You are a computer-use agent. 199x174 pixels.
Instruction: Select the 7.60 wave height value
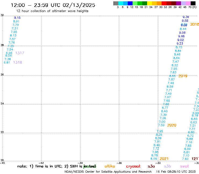[185, 159]
